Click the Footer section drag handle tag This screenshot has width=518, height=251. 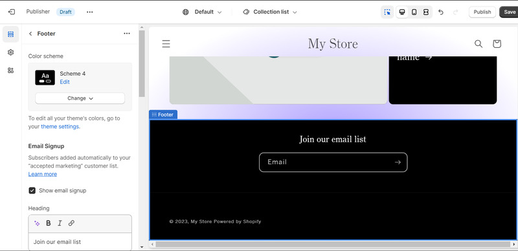163,115
